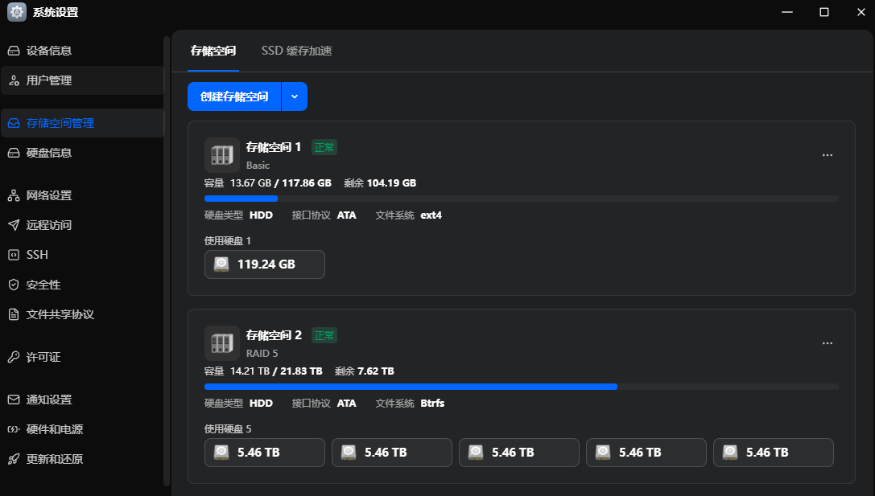875x496 pixels.
Task: Select the 存储空间 tab
Action: coord(213,51)
